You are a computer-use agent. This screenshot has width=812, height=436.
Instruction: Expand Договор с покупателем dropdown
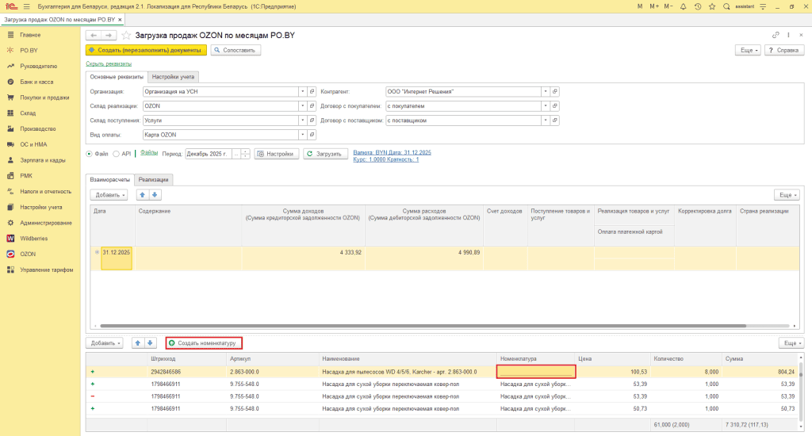(546, 106)
